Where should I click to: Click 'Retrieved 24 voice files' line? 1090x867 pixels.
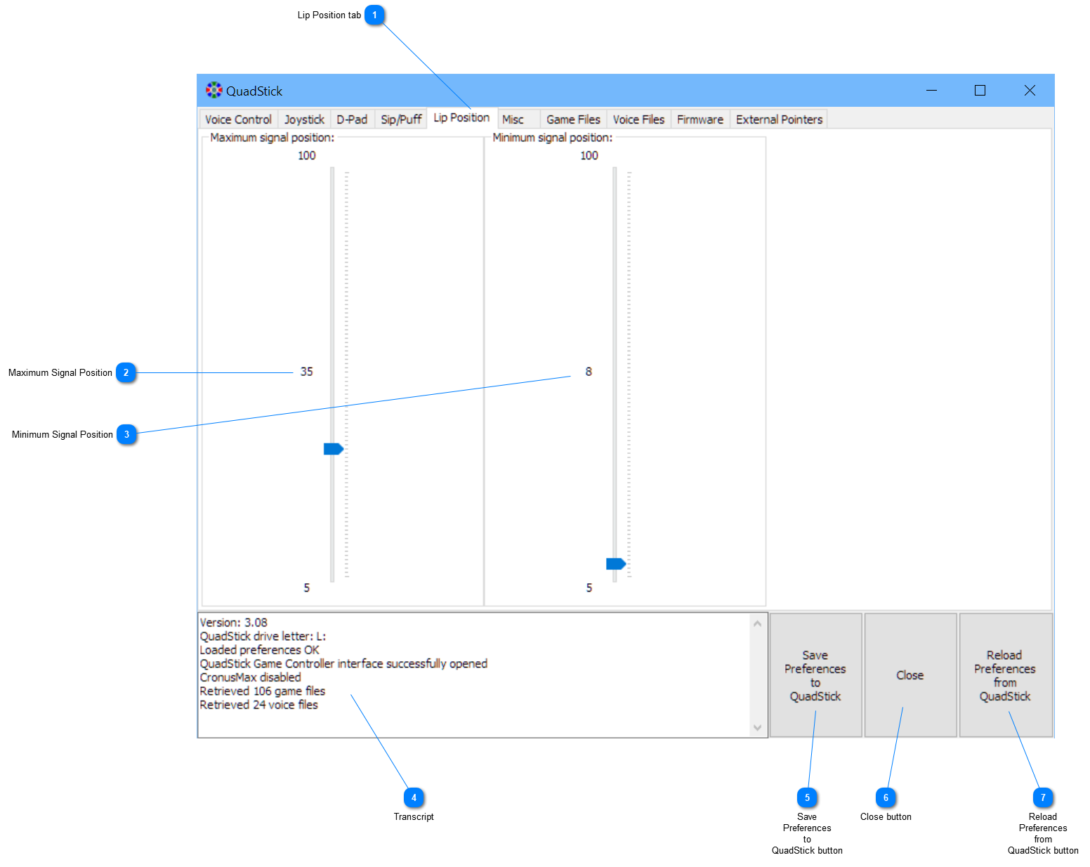(258, 705)
